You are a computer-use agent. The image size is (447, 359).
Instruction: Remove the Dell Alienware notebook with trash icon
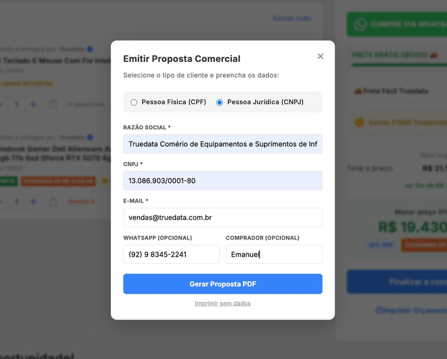point(54,202)
